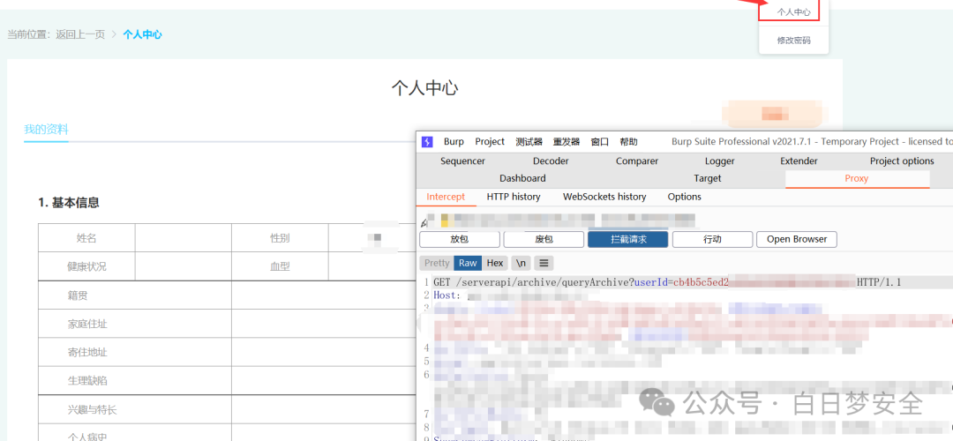
Task: Open the proxy Options sub-tab
Action: click(685, 197)
